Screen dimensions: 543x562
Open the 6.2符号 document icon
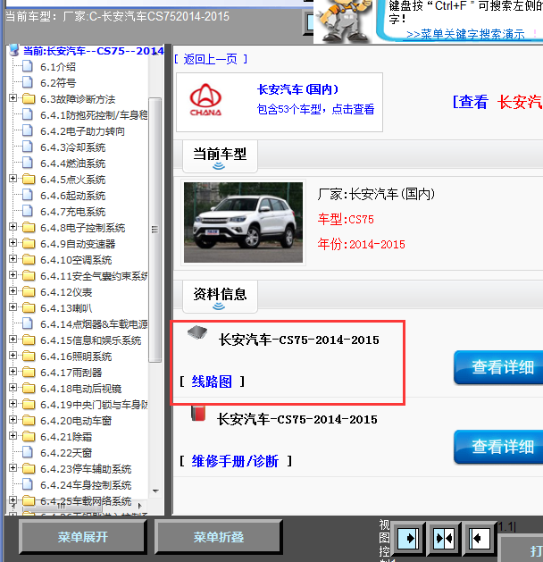28,82
